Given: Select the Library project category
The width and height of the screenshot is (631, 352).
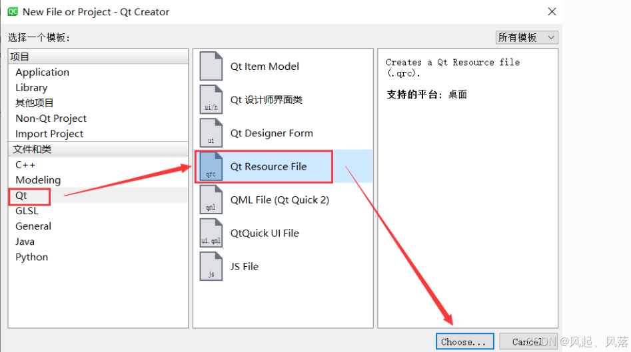Looking at the screenshot, I should (31, 88).
